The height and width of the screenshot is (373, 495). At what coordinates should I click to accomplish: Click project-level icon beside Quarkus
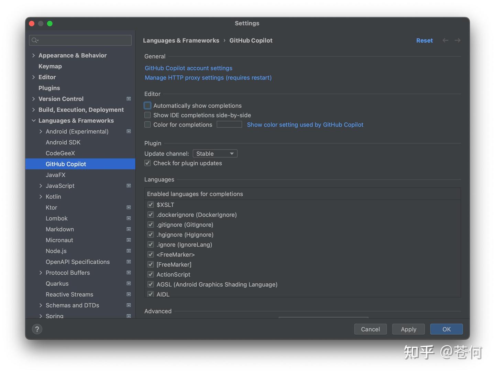[129, 284]
